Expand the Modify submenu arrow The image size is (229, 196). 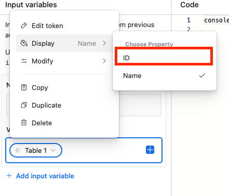(x=104, y=61)
